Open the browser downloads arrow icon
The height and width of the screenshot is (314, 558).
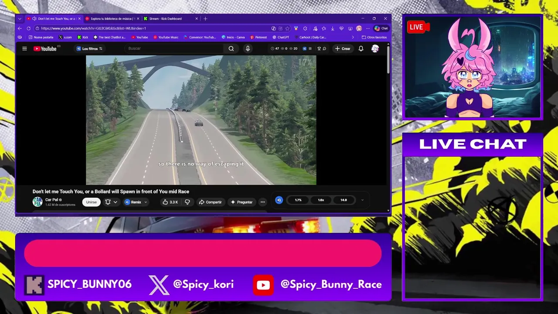coord(333,28)
